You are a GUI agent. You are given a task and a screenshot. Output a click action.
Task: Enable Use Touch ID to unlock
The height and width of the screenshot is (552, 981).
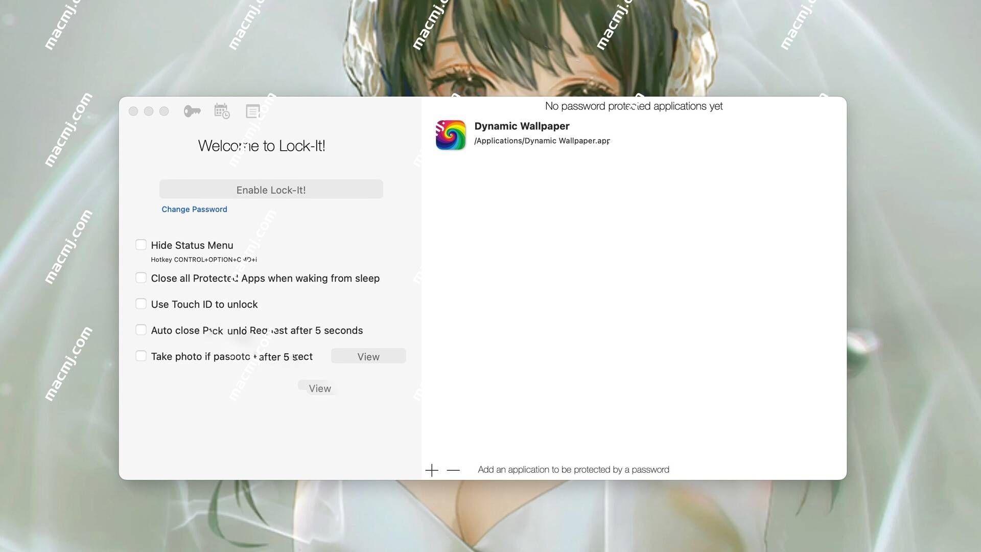[x=141, y=304]
